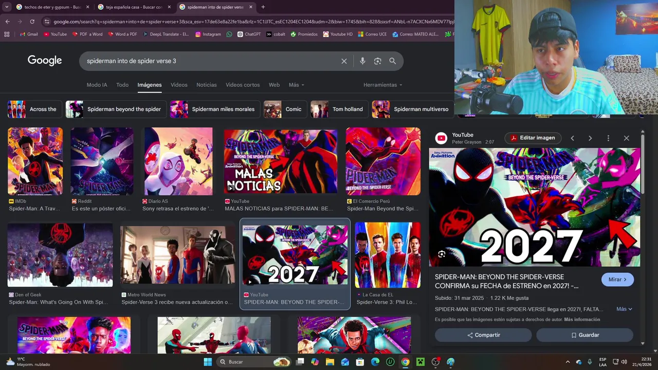Screen dimensions: 658x370
Task: Open the Den of Geek thumbnail
Action: pyautogui.click(x=60, y=255)
